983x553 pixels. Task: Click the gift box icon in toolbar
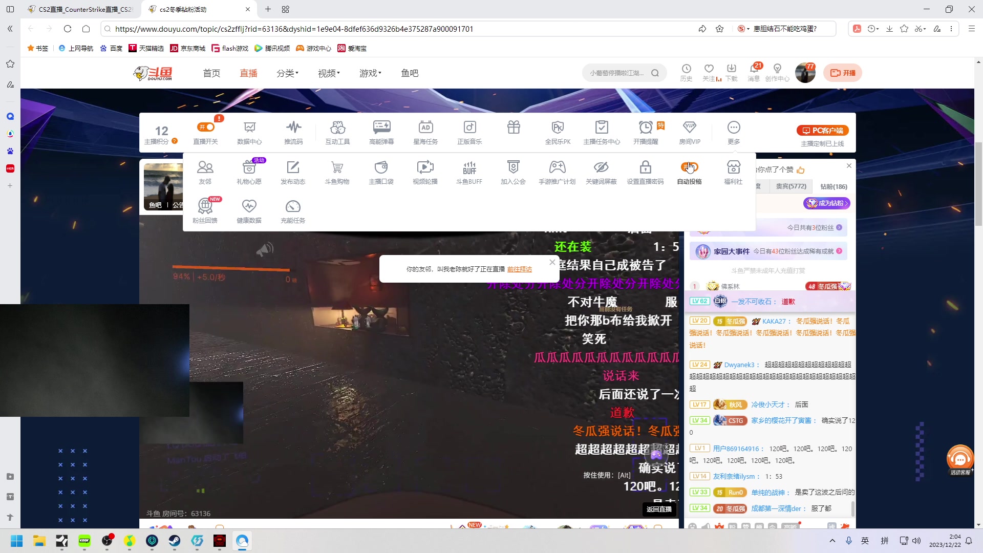514,127
